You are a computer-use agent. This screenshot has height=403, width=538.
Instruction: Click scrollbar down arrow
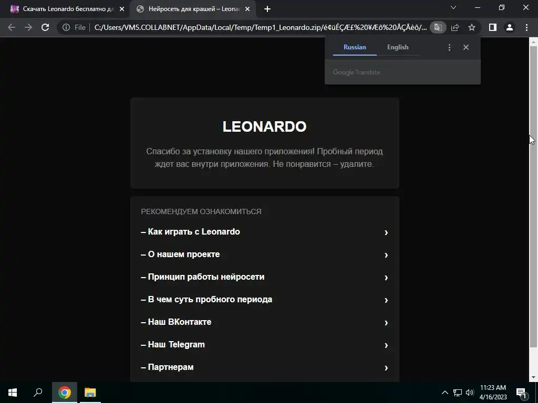pos(533,378)
